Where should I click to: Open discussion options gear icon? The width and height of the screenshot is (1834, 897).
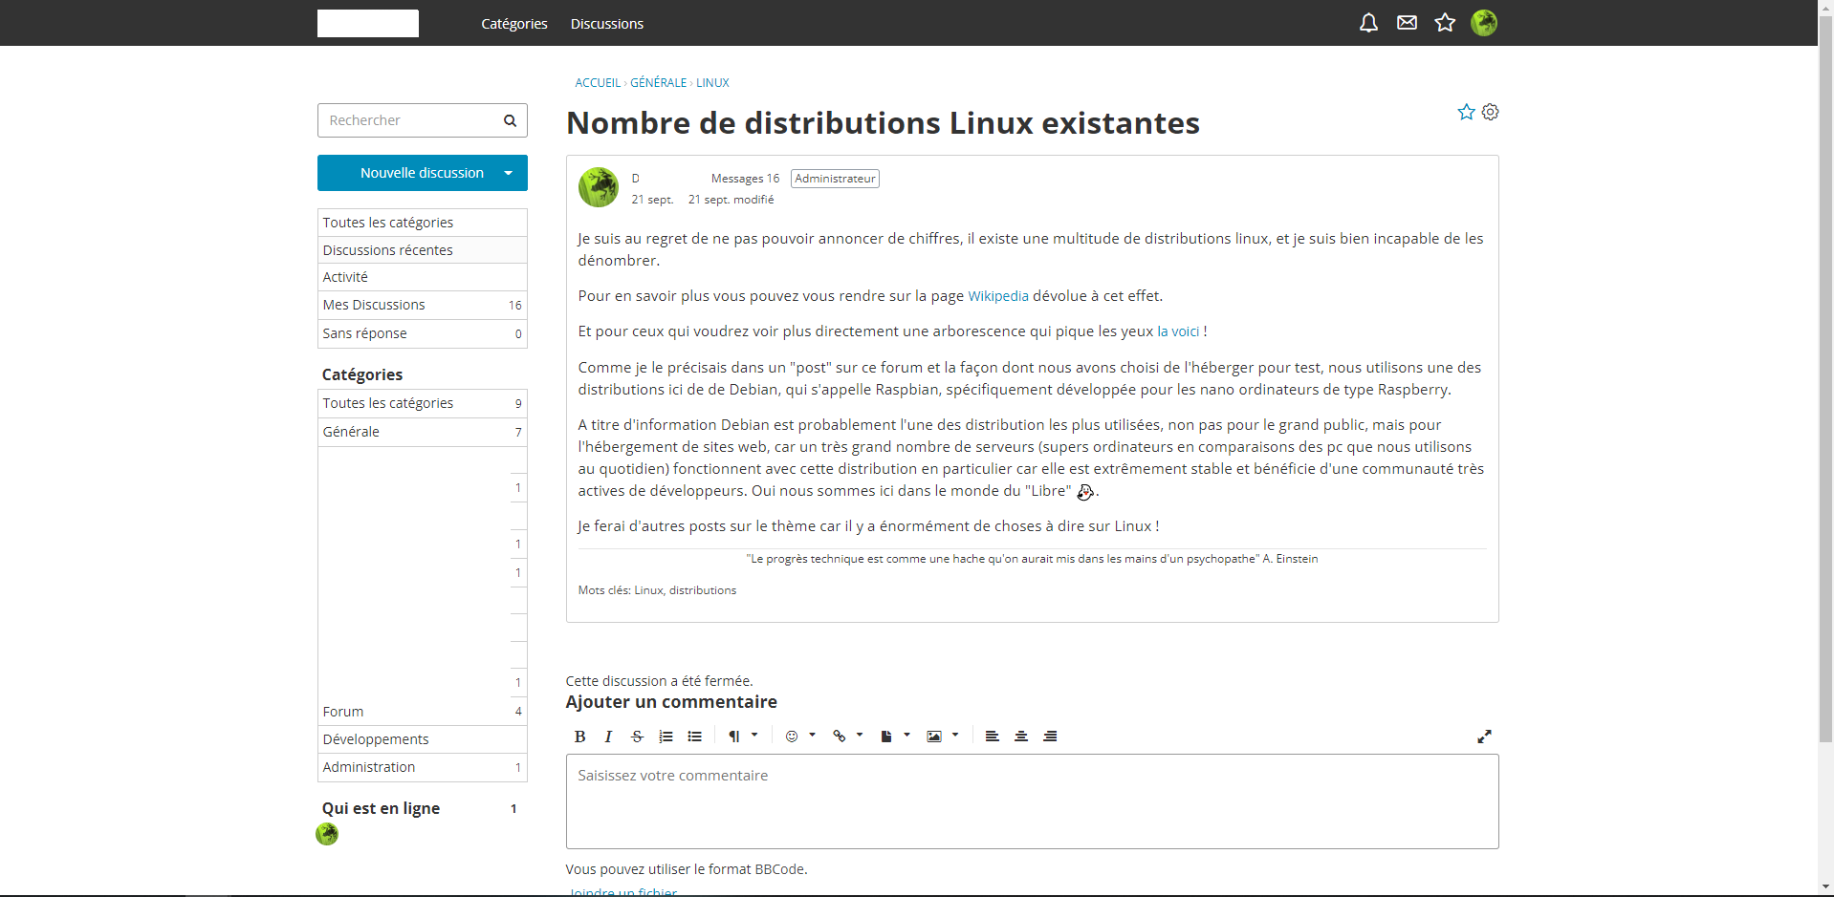1490,113
